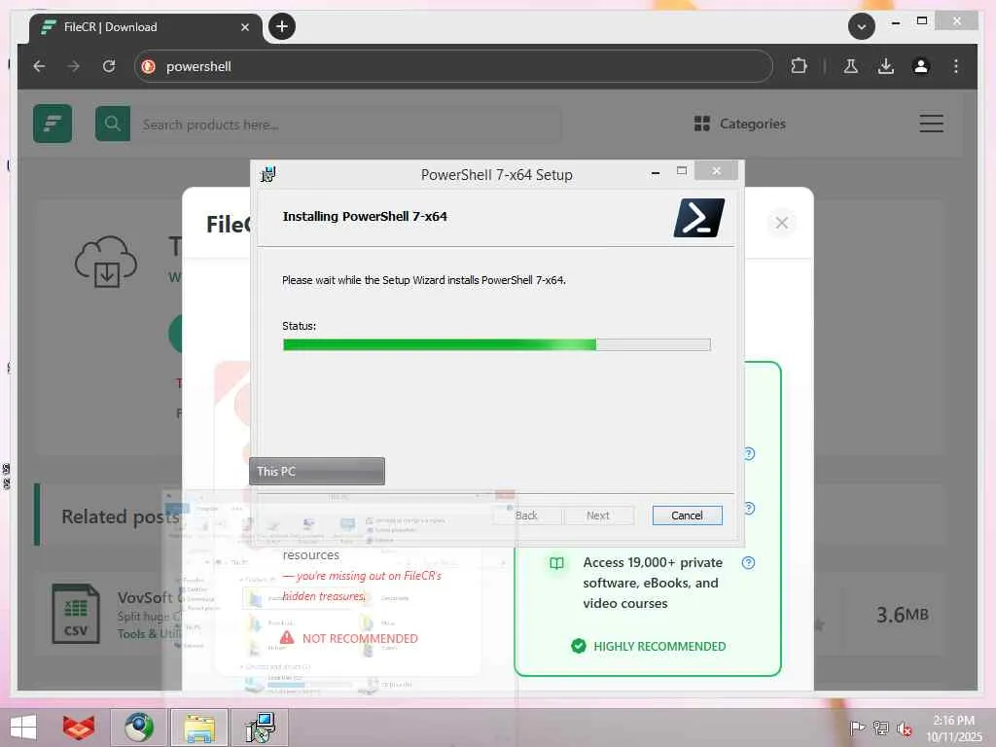Click the address bar showing powershell
This screenshot has width=996, height=747.
(453, 66)
